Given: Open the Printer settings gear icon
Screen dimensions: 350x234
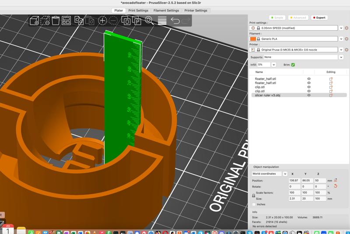Looking at the screenshot, I should 346,50.
